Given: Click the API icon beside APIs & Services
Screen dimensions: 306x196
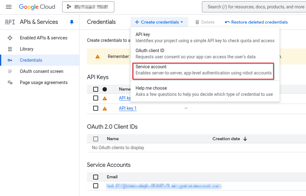Looking at the screenshot, I should 10,22.
